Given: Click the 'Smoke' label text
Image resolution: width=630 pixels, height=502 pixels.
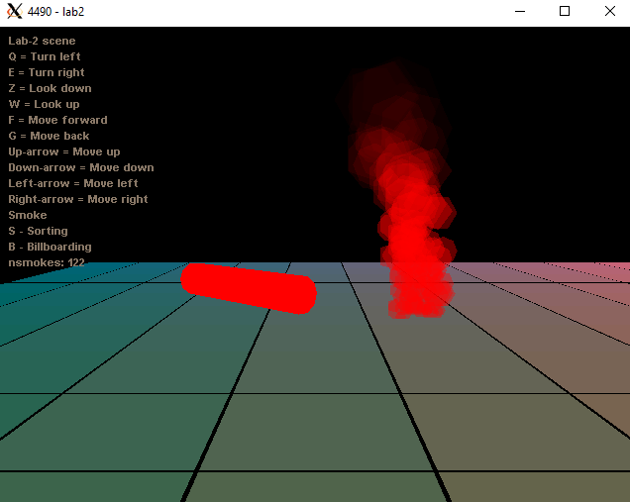Looking at the screenshot, I should [28, 215].
